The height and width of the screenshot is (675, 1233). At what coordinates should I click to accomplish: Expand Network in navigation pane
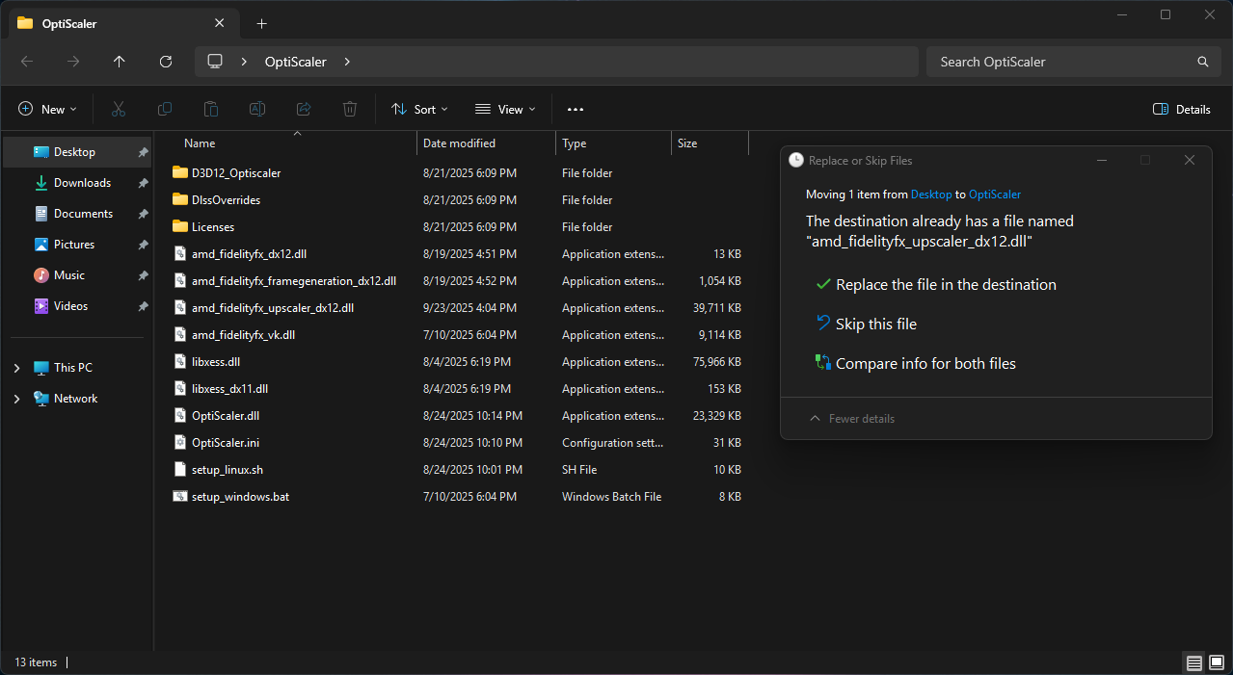click(x=16, y=399)
